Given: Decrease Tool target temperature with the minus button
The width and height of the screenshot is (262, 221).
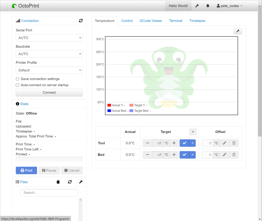Looking at the screenshot, I should point(147,143).
